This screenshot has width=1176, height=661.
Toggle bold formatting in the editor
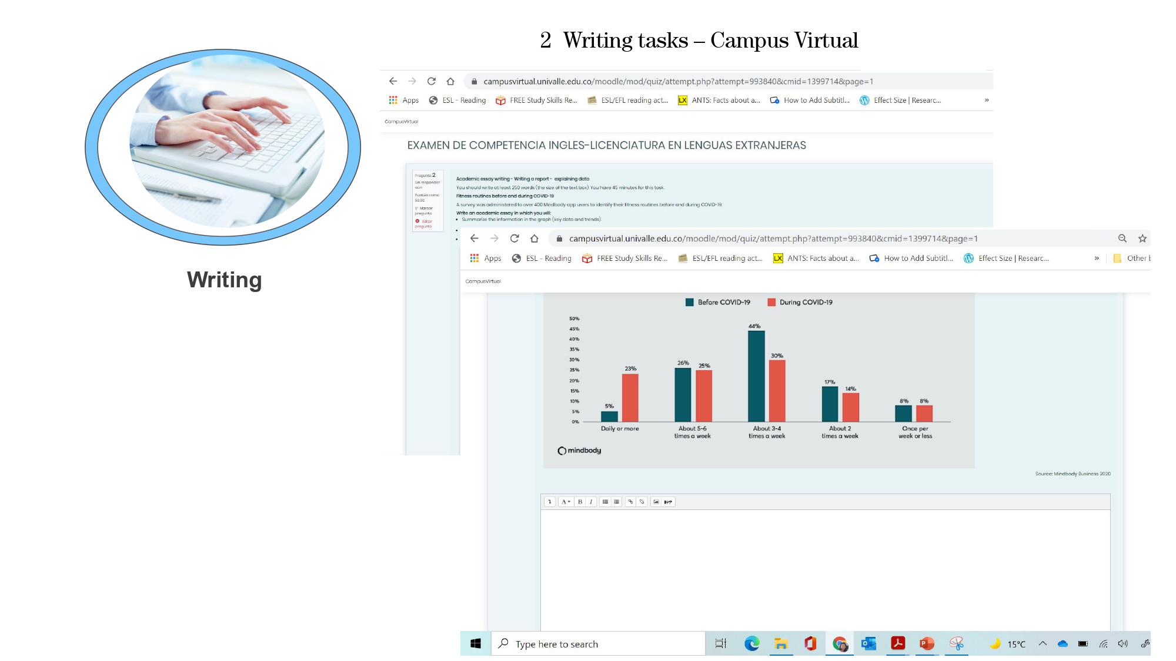(x=580, y=502)
